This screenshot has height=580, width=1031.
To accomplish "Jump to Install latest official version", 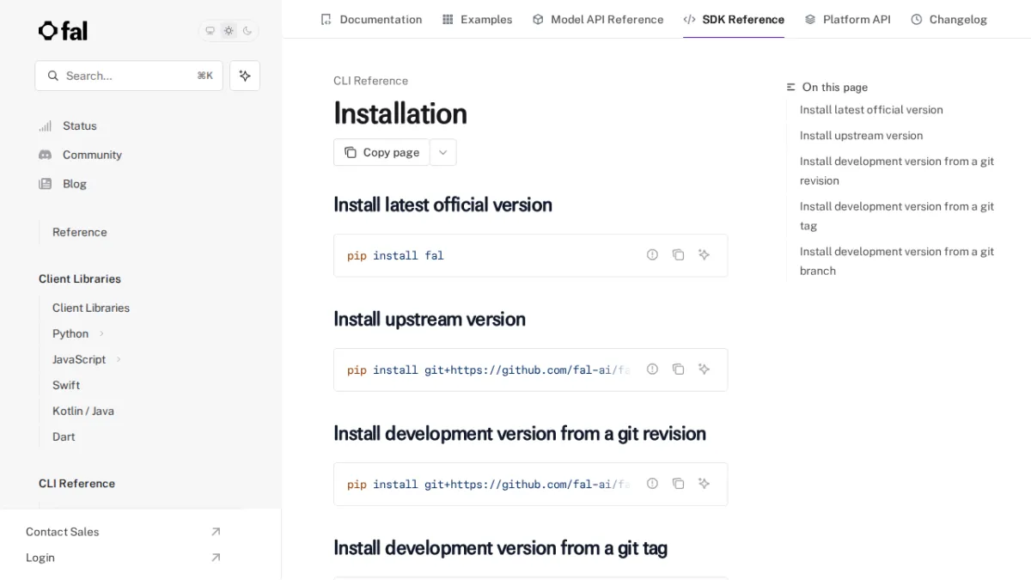I will point(871,110).
